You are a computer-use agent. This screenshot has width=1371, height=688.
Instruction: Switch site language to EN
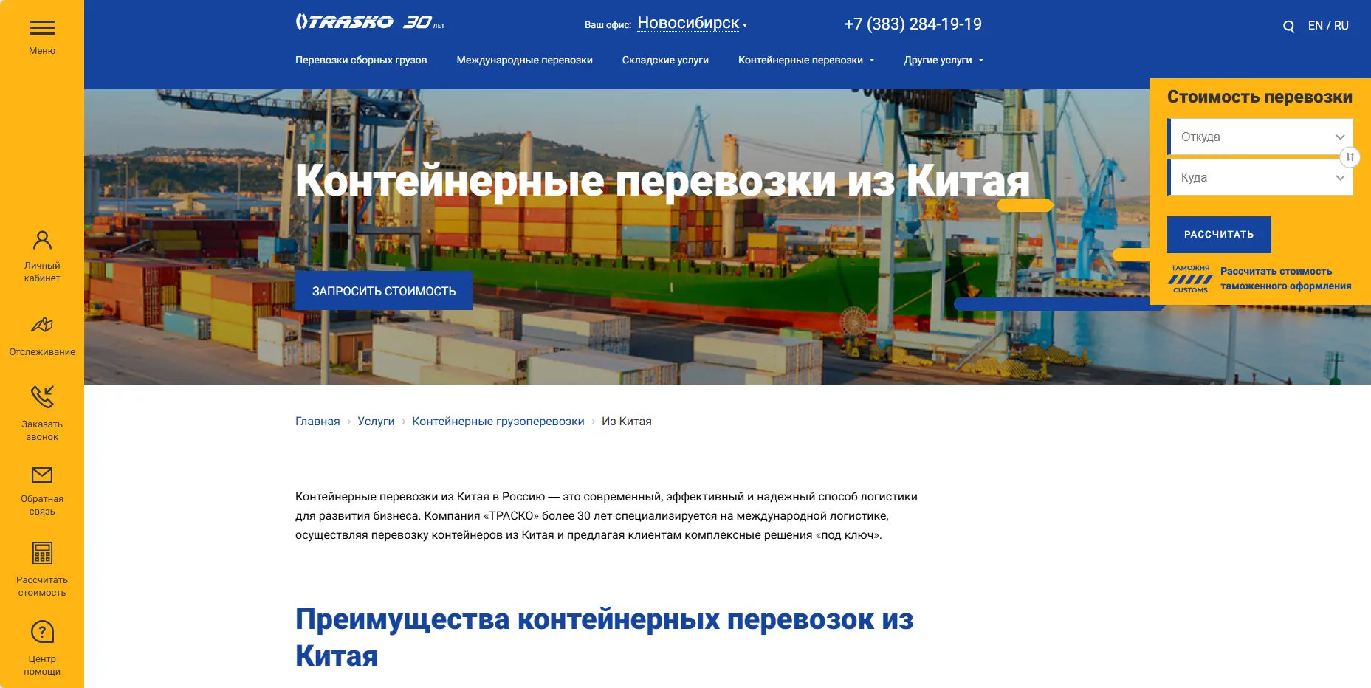click(1315, 25)
